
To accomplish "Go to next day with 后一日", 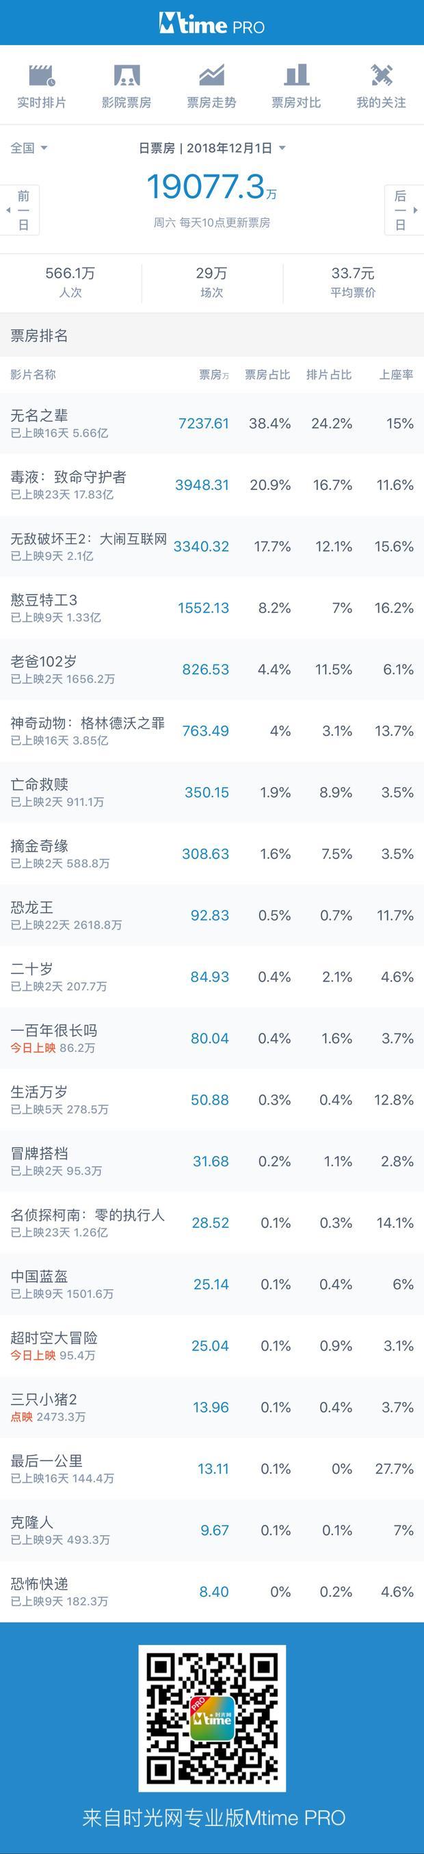I will [404, 210].
